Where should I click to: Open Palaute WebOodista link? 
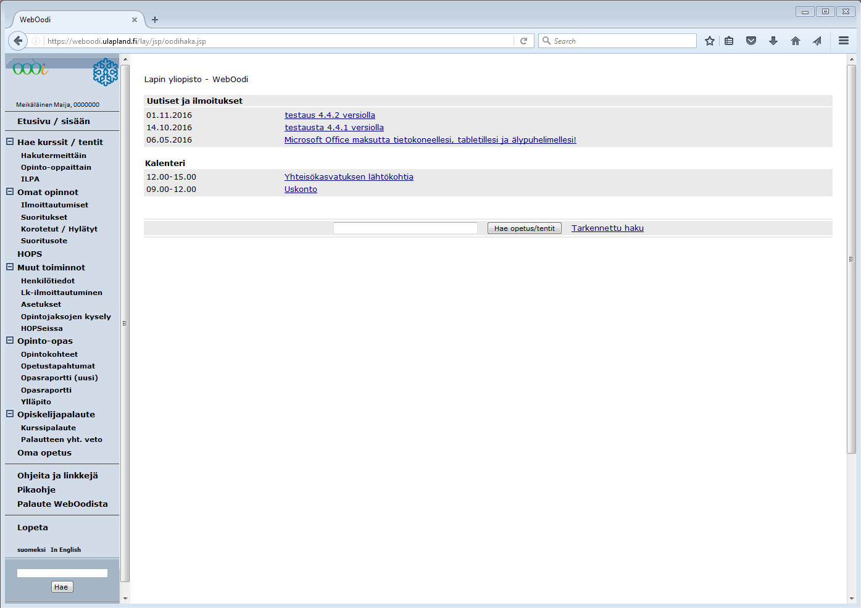pos(62,504)
